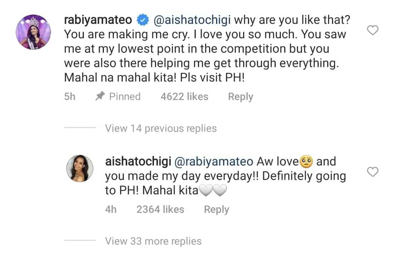The width and height of the screenshot is (400, 260).
Task: Reply to rabiyamateo's pinned comment
Action: [240, 97]
